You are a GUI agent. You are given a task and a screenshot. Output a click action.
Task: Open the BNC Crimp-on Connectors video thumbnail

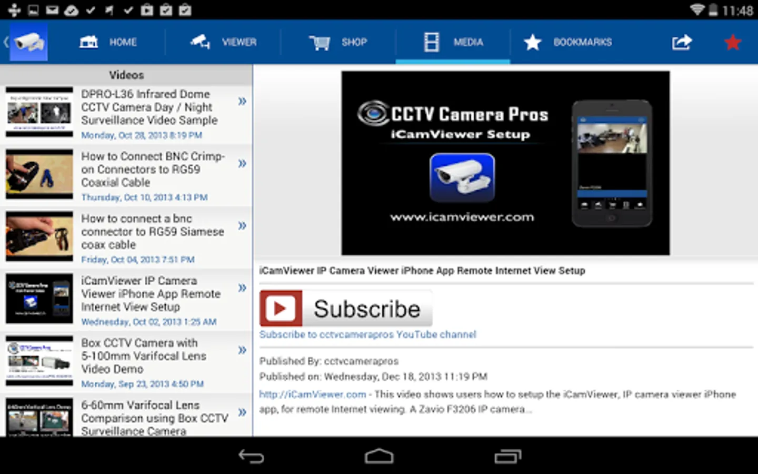click(x=39, y=174)
